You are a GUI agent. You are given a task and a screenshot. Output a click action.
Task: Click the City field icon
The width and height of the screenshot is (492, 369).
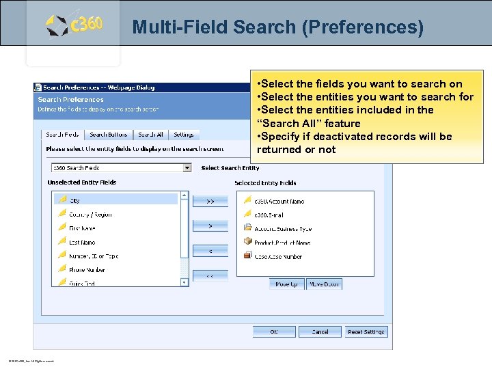(63, 200)
